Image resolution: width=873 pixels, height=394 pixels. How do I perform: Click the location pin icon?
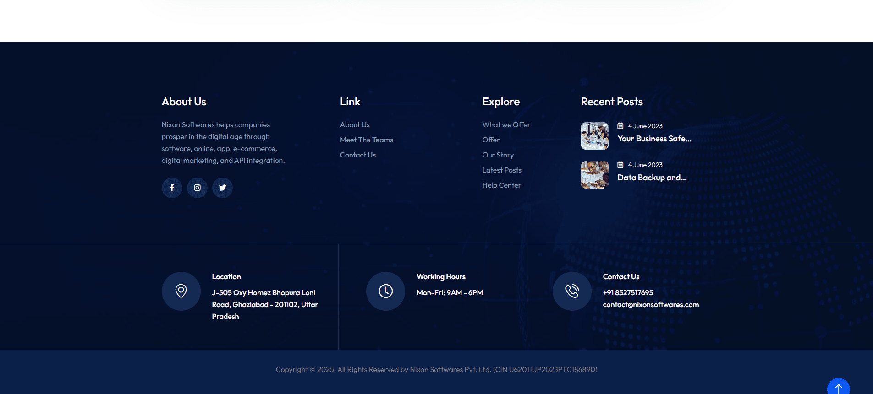181,291
